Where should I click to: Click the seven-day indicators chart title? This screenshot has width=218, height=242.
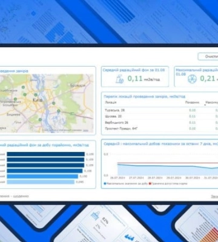tap(161, 144)
